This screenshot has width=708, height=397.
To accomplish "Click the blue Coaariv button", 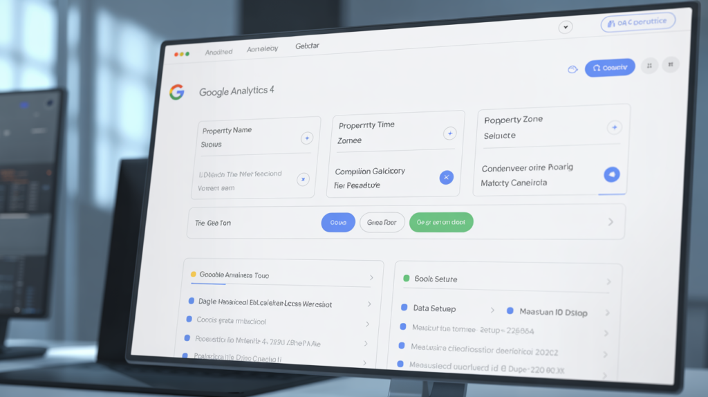I will [610, 68].
